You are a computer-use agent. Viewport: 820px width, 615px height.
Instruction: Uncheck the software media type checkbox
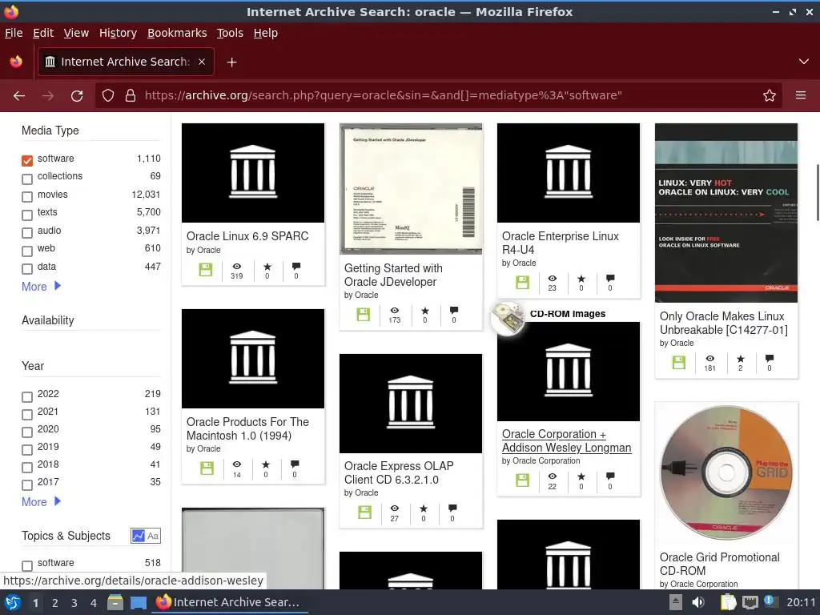tap(27, 160)
